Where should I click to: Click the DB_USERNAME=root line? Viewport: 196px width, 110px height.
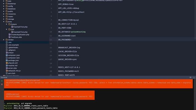(x=67, y=36)
